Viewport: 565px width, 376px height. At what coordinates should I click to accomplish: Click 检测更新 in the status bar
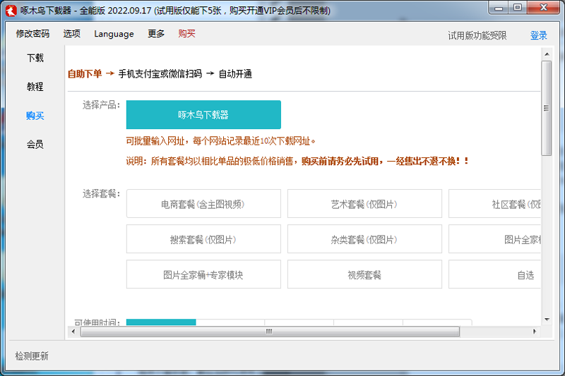click(32, 356)
